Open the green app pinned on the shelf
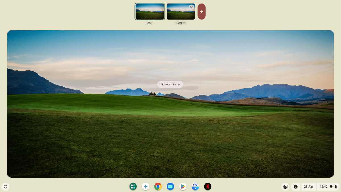 [133, 187]
